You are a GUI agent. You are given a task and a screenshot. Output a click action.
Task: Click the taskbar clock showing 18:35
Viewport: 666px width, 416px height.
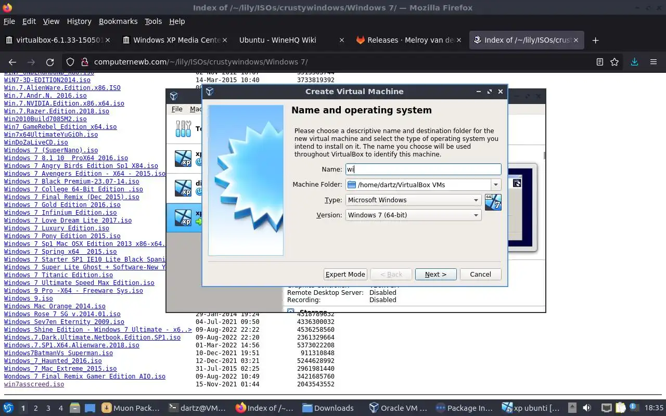(x=654, y=408)
